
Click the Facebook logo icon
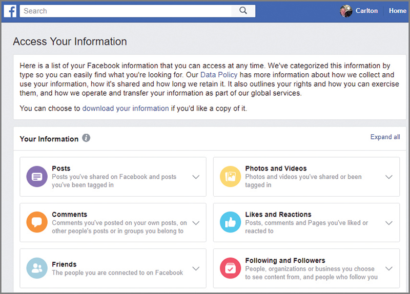tap(10, 11)
